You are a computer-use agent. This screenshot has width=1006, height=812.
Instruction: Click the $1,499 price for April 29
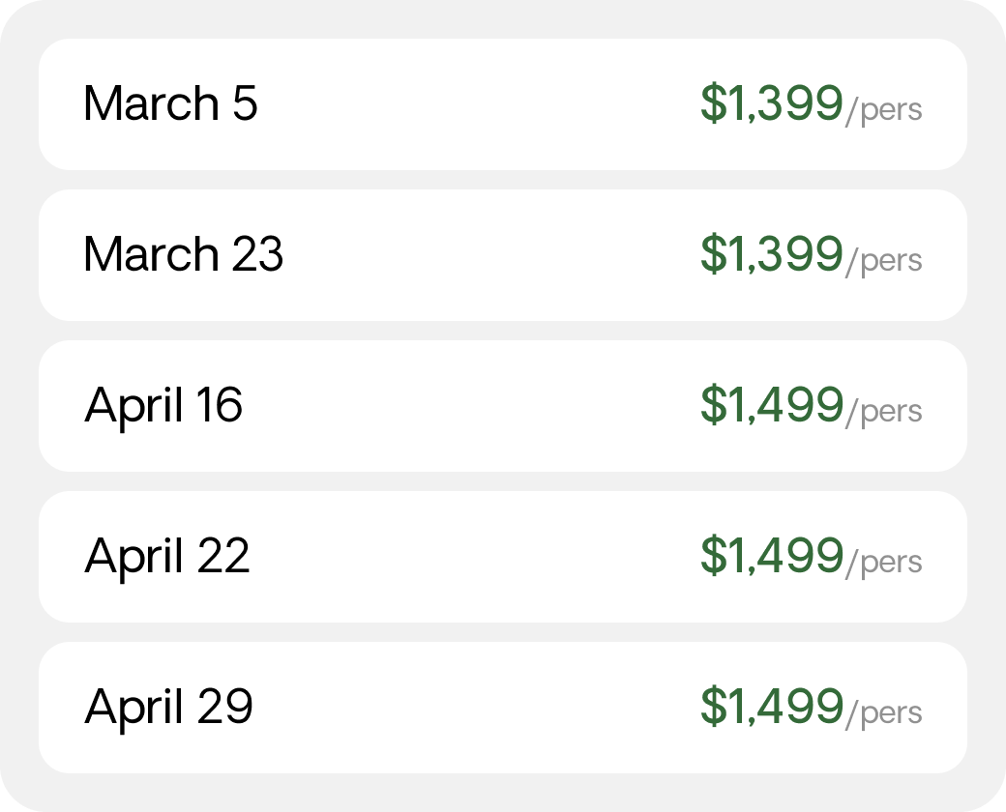coord(772,707)
